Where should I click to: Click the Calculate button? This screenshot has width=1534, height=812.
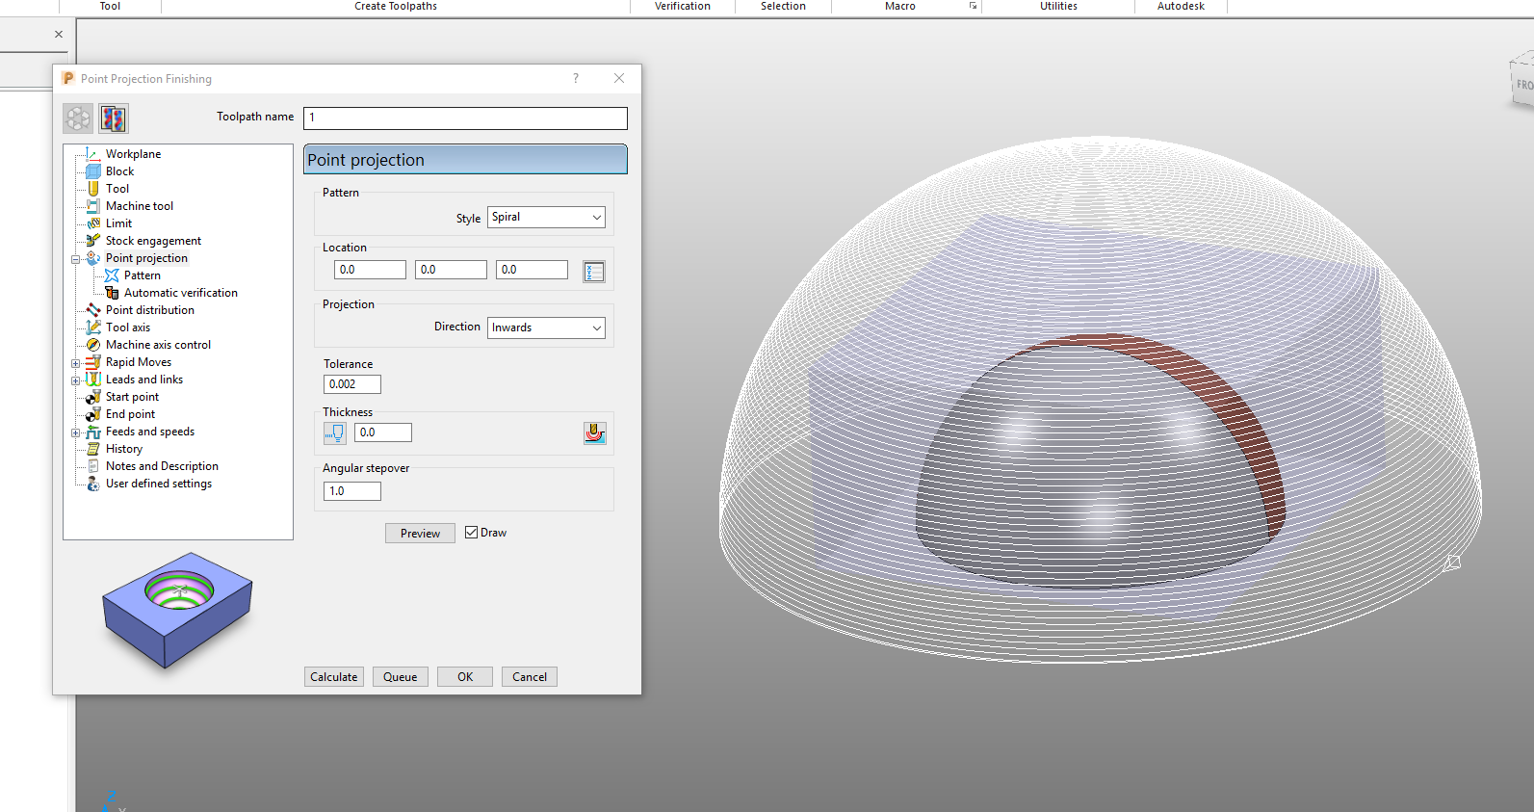click(334, 677)
